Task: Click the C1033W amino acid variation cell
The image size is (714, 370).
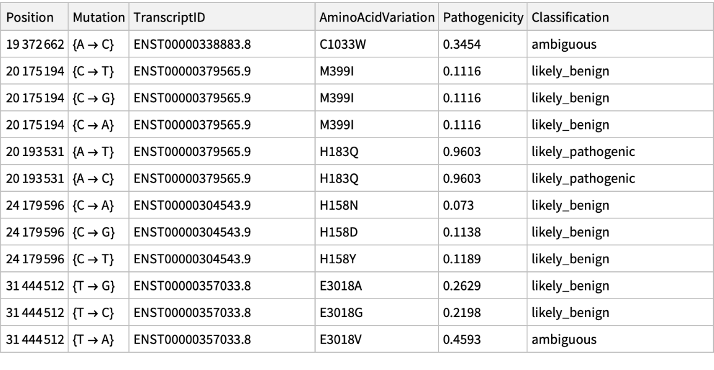Action: [x=337, y=46]
